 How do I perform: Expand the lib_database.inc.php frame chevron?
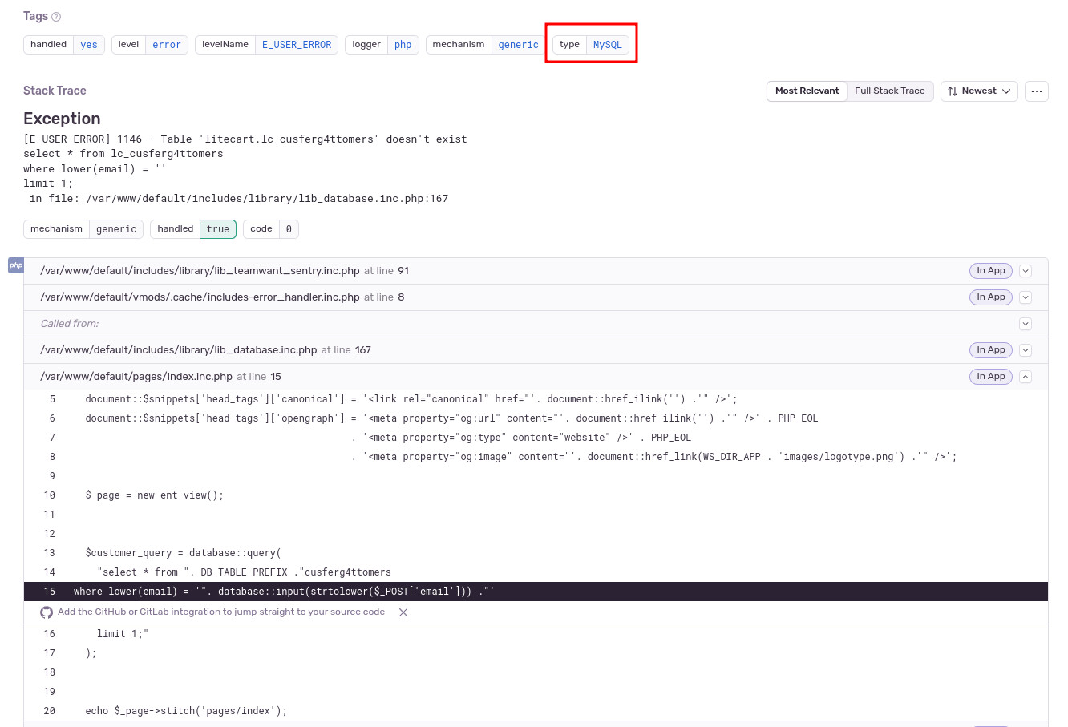tap(1025, 350)
